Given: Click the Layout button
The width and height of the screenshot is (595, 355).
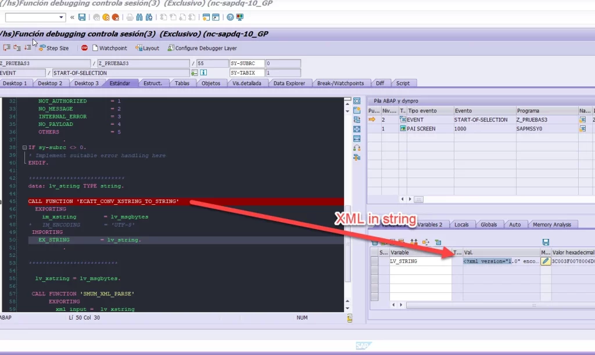Looking at the screenshot, I should [x=148, y=48].
